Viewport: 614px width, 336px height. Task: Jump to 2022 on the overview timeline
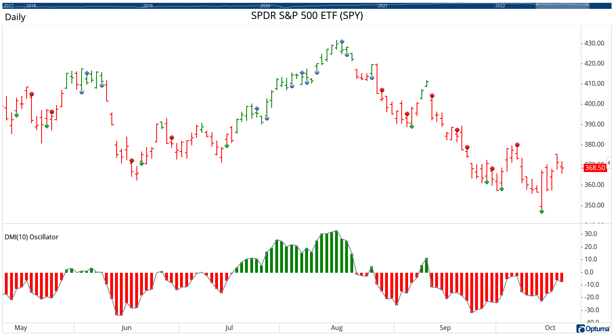(500, 6)
